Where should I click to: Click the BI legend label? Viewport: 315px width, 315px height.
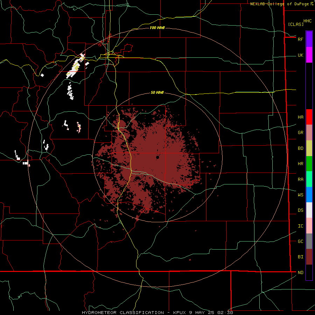[x=300, y=257]
